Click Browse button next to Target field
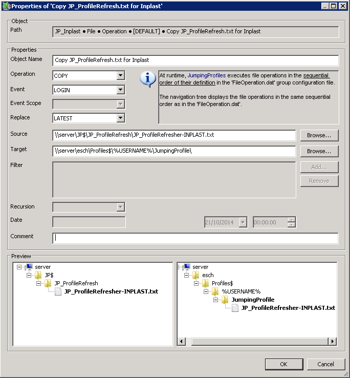The width and height of the screenshot is (350, 378). [319, 151]
